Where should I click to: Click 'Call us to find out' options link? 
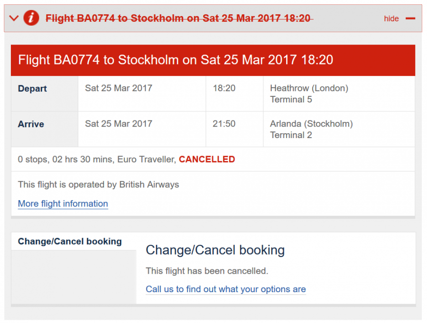coord(226,289)
